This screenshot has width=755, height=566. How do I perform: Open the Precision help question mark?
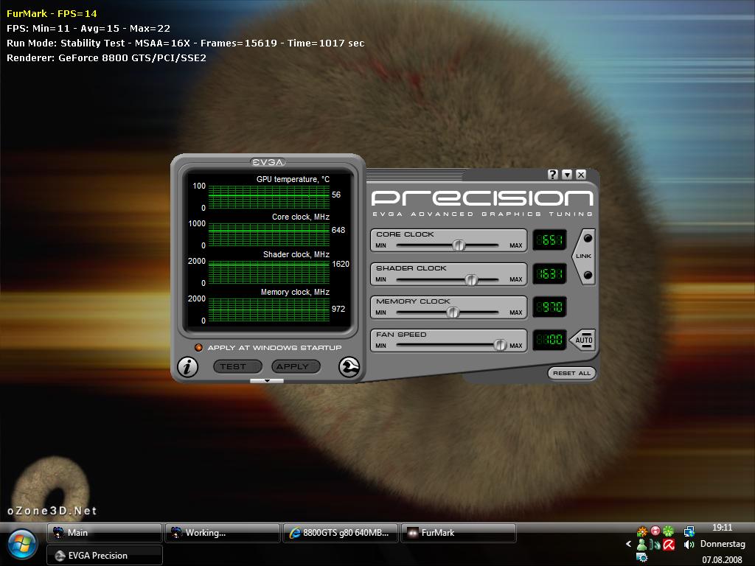(x=553, y=175)
